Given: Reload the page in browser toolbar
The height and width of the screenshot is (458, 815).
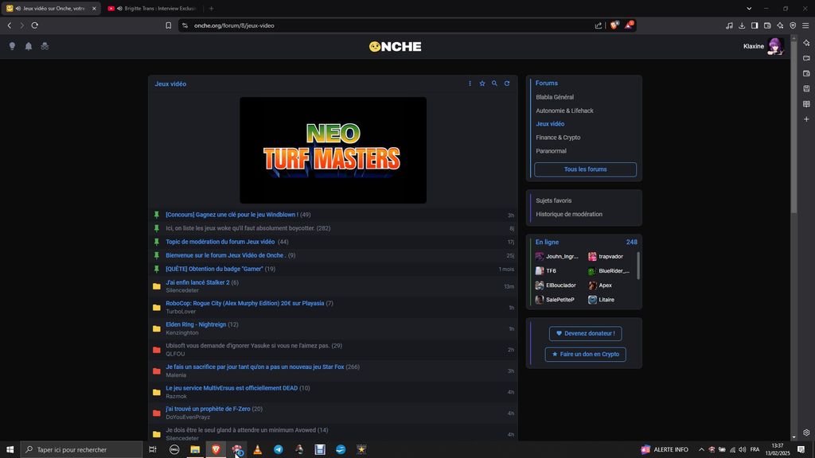Looking at the screenshot, I should [35, 25].
